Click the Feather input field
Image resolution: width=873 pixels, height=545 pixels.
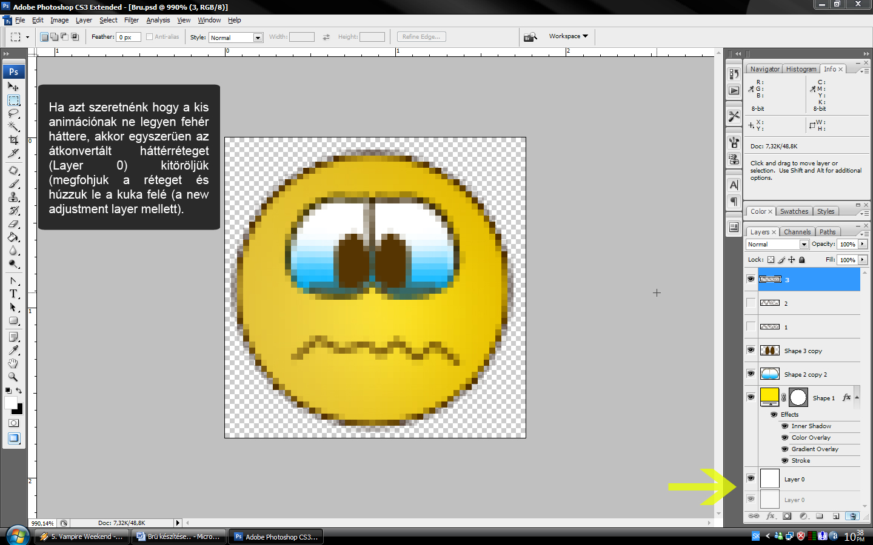coord(129,38)
